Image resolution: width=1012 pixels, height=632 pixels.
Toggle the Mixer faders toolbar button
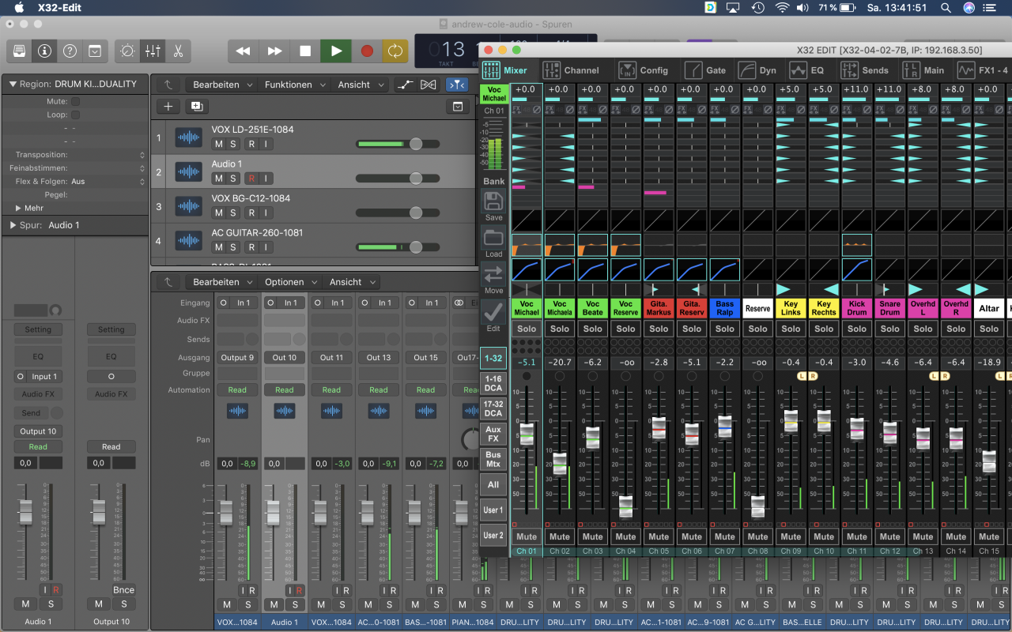[x=153, y=51]
